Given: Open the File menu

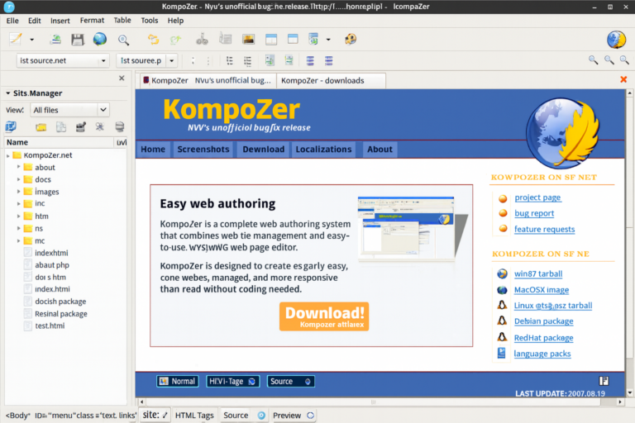Looking at the screenshot, I should pos(12,20).
